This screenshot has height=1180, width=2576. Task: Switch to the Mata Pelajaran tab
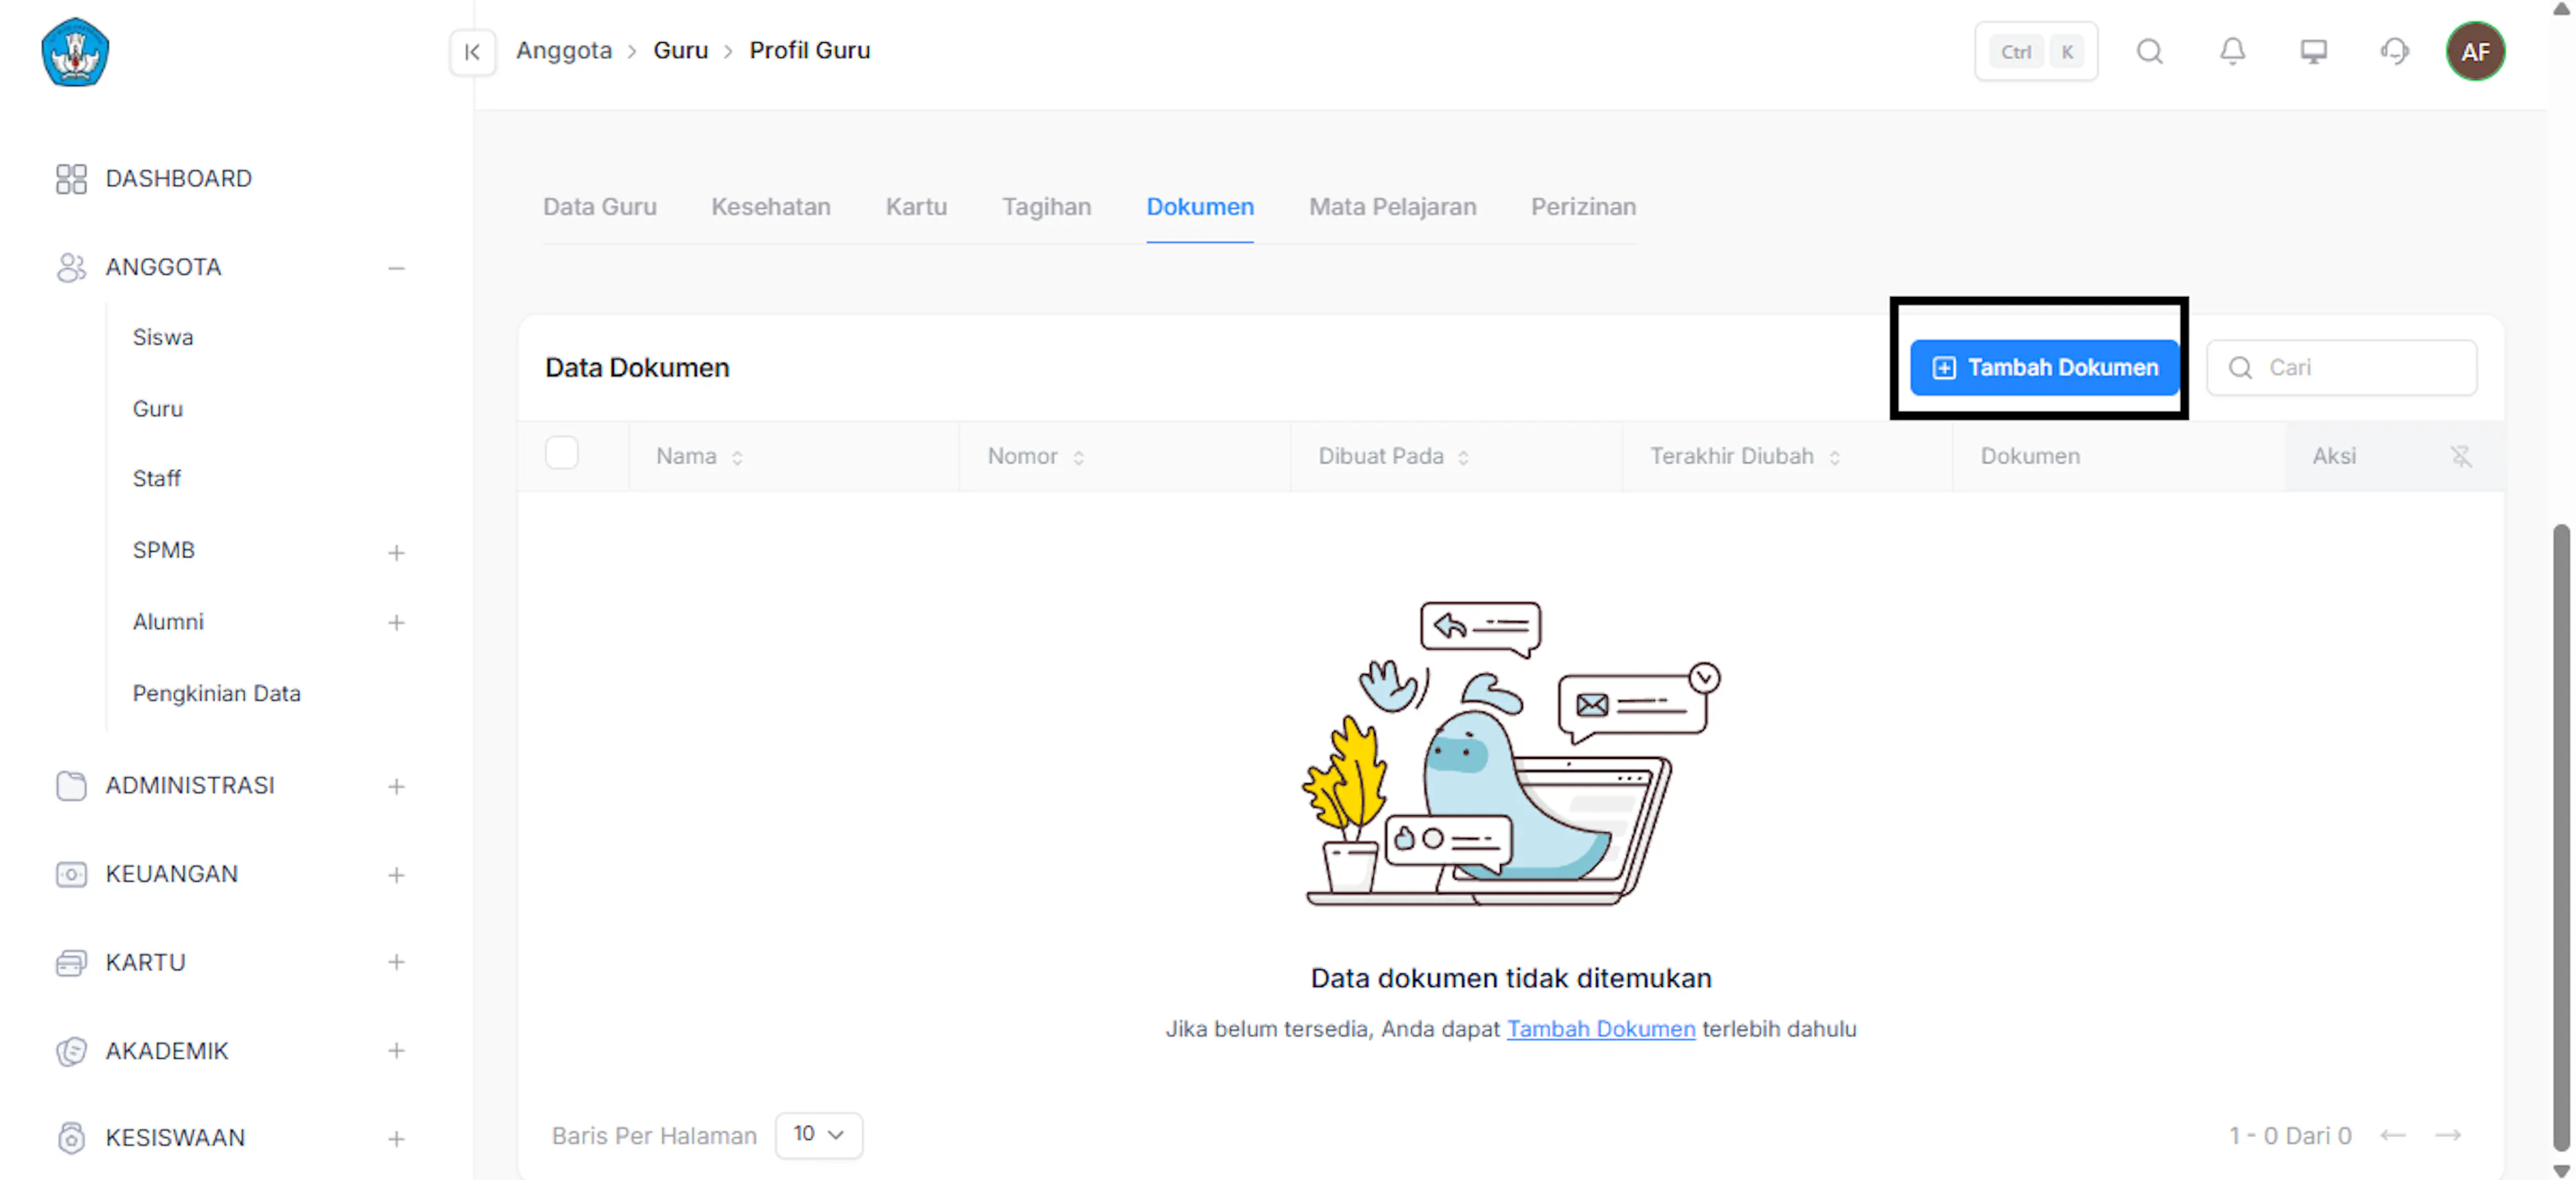coord(1392,206)
